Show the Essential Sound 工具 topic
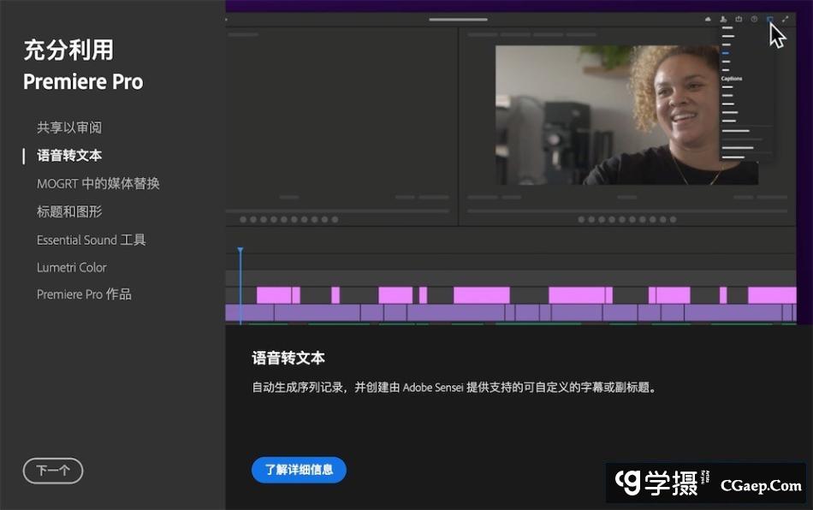813x510 pixels. coord(91,240)
